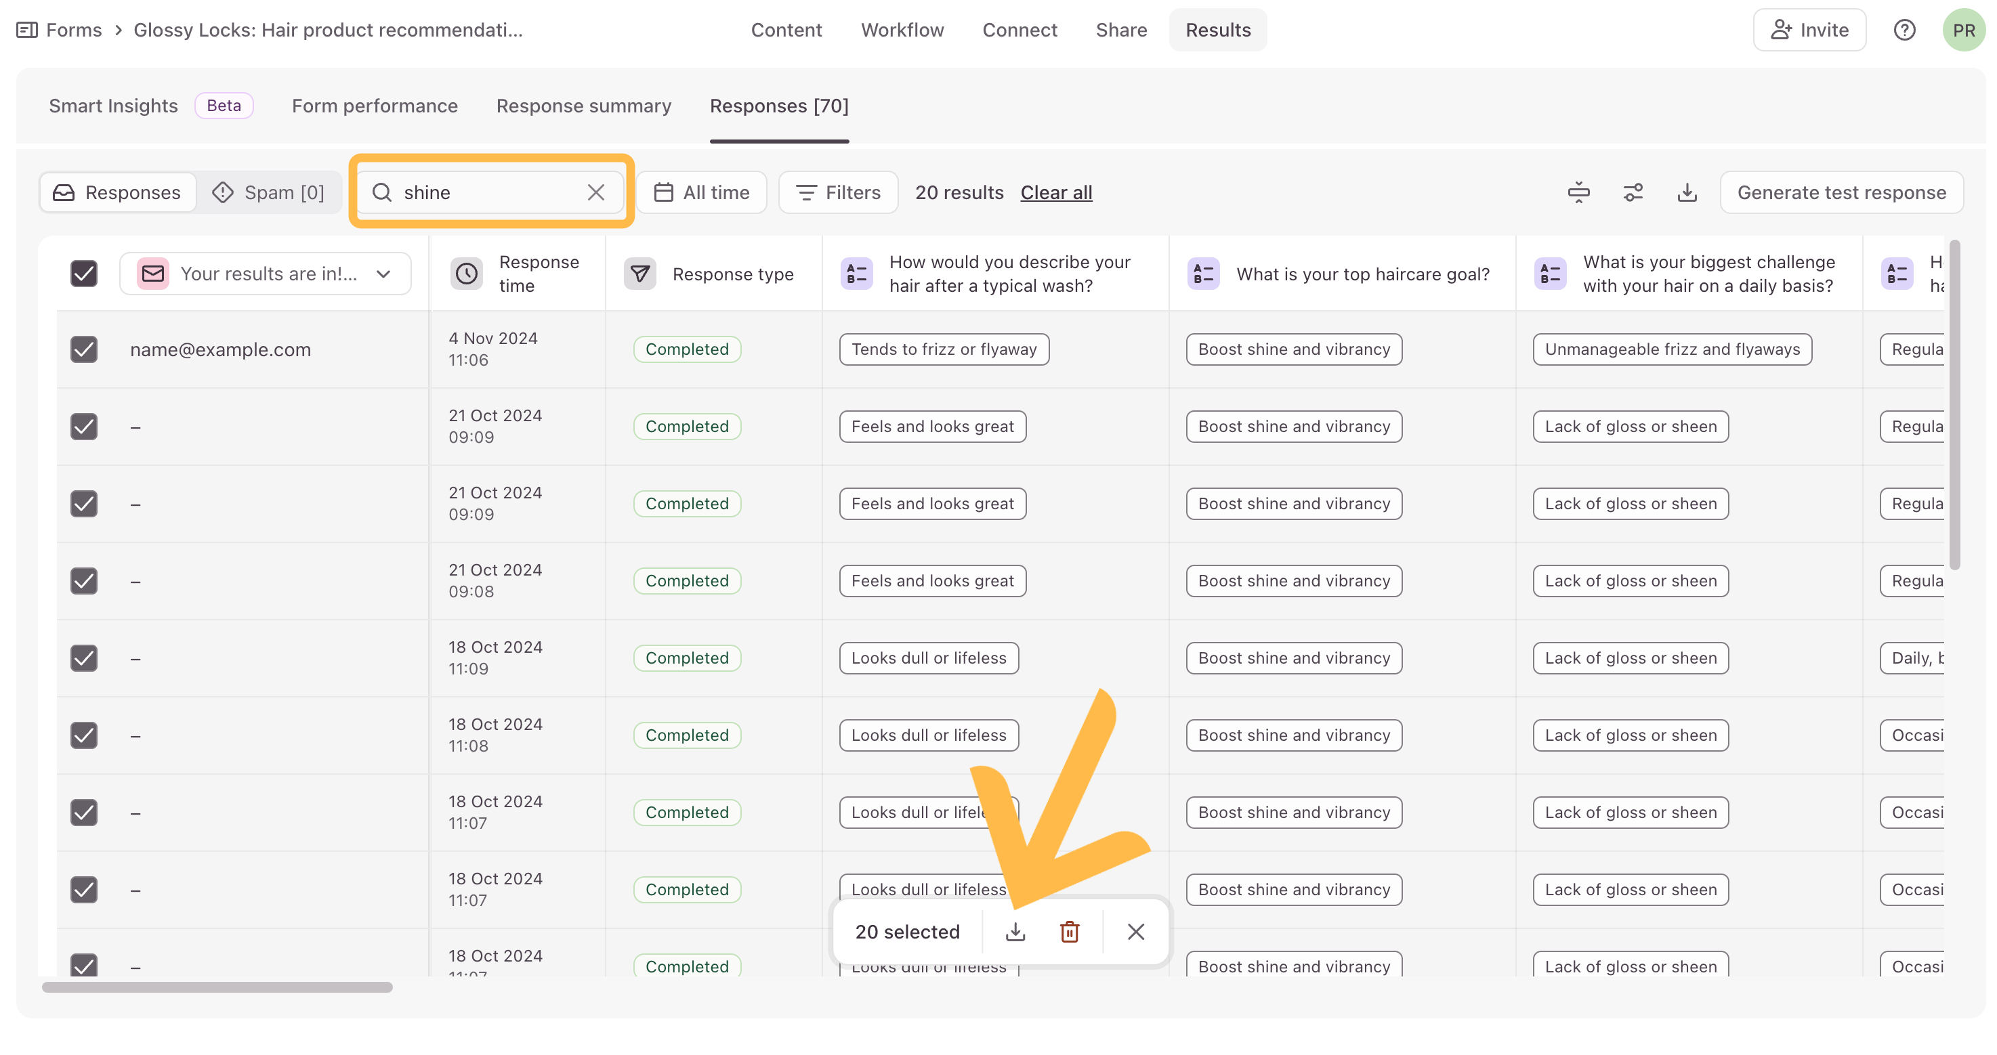
Task: Open the PR profile avatar
Action: [x=1964, y=30]
